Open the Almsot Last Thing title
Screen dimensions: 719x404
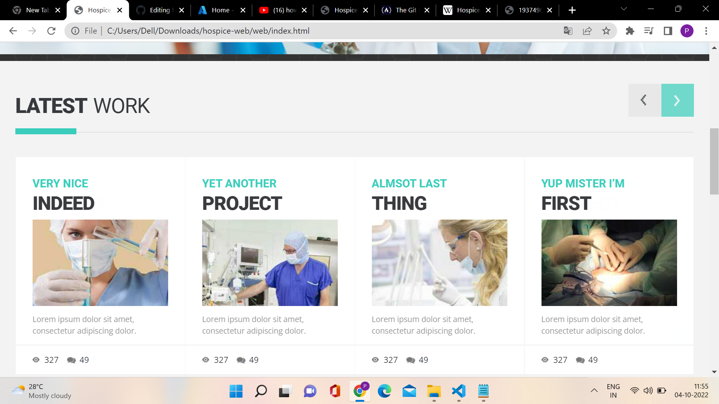[409, 194]
